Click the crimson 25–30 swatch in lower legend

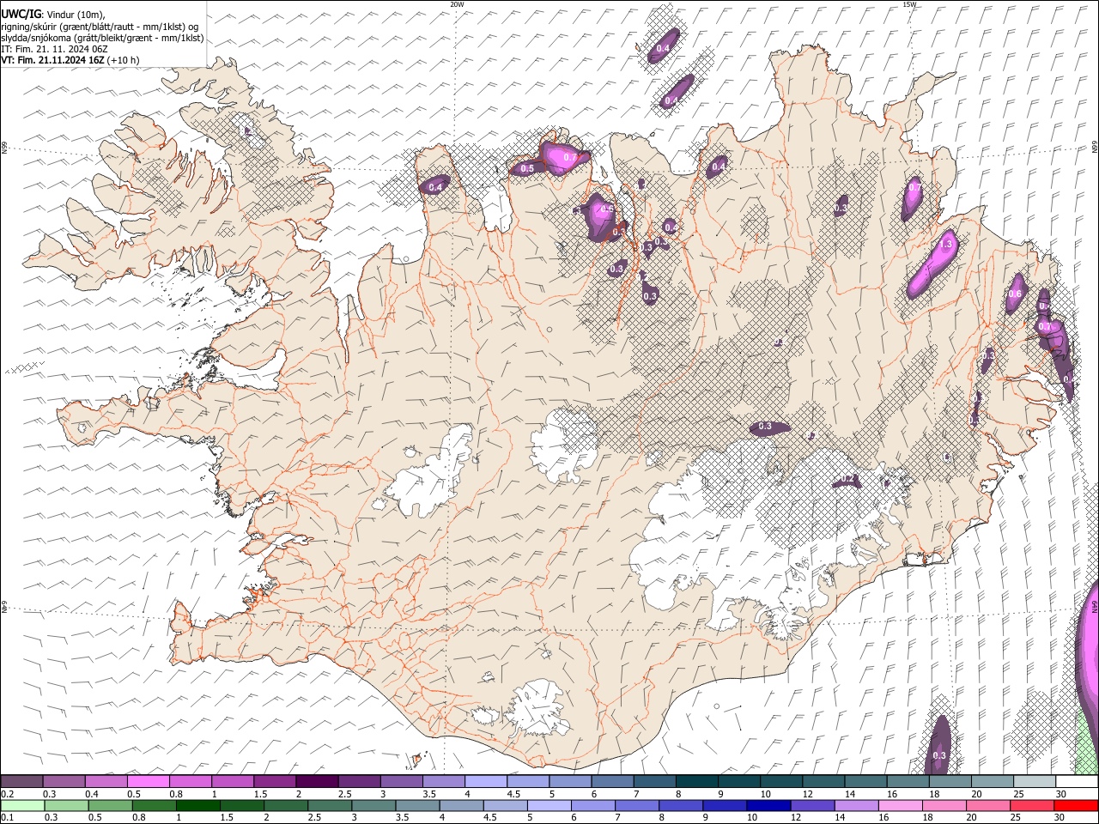1031,806
